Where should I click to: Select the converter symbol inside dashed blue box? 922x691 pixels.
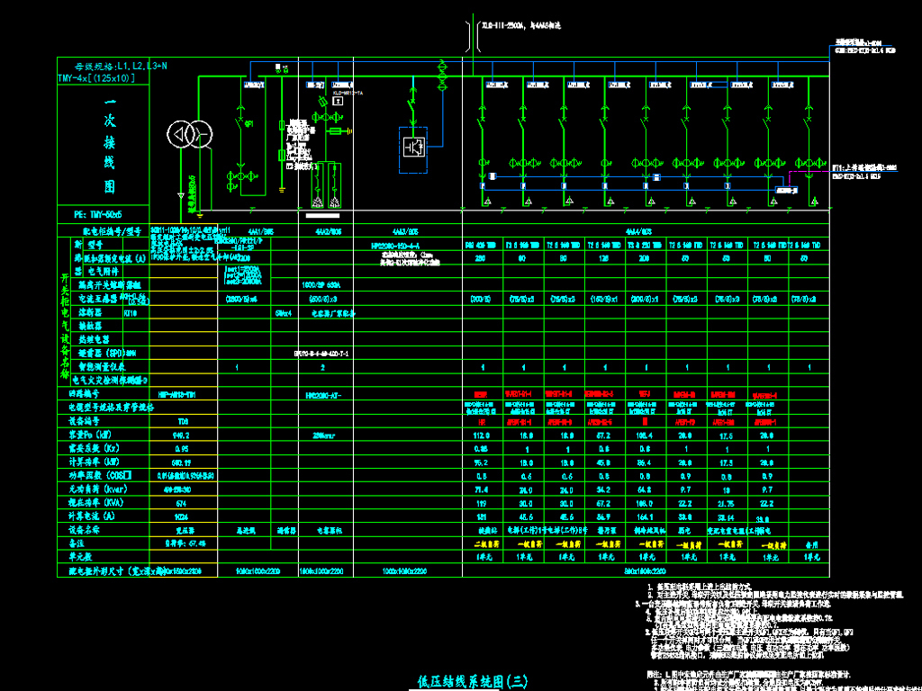(413, 144)
